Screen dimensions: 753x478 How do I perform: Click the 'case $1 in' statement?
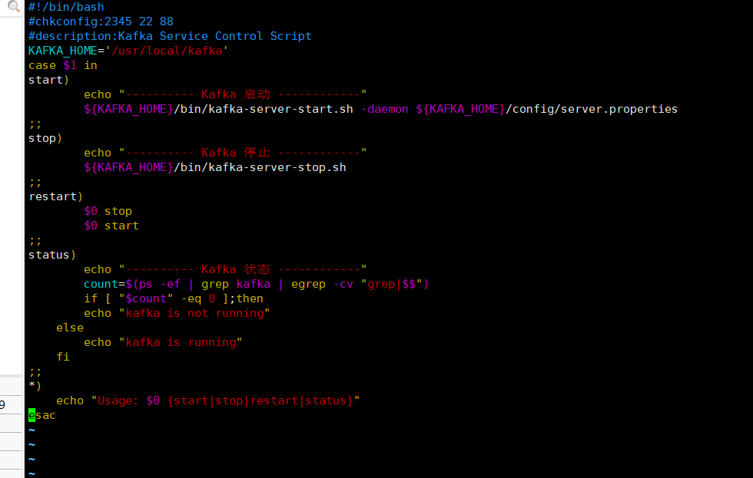[x=63, y=65]
